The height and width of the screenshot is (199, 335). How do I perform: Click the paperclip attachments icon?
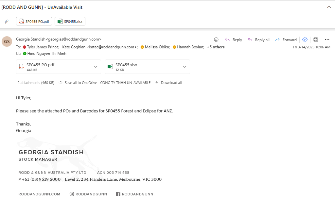click(x=7, y=22)
